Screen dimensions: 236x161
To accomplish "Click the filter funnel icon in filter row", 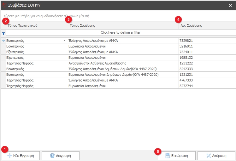I will tap(3, 33).
